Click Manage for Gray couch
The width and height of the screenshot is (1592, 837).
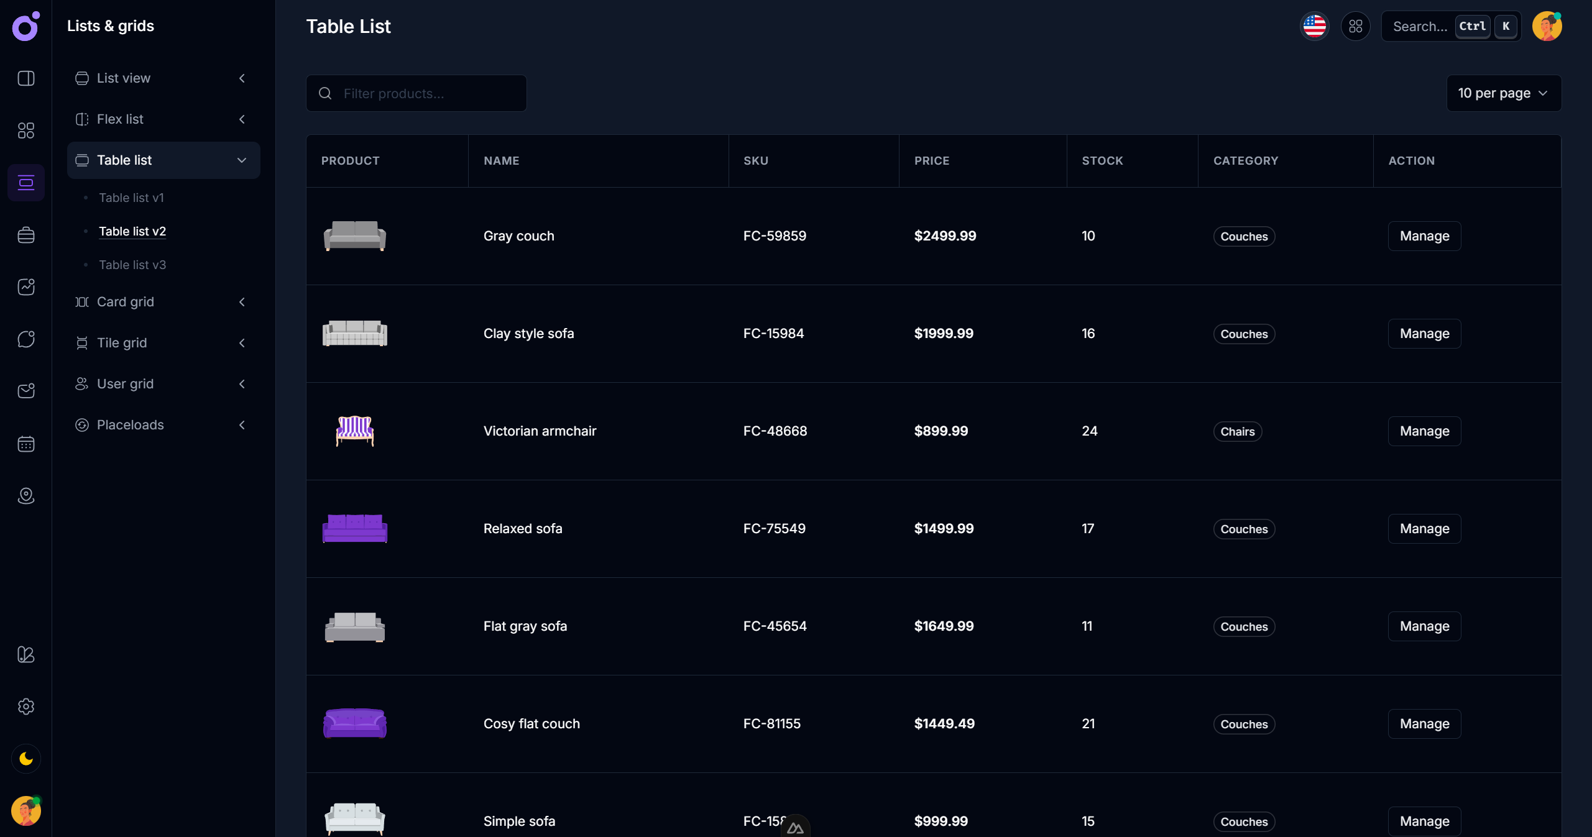[x=1424, y=236]
